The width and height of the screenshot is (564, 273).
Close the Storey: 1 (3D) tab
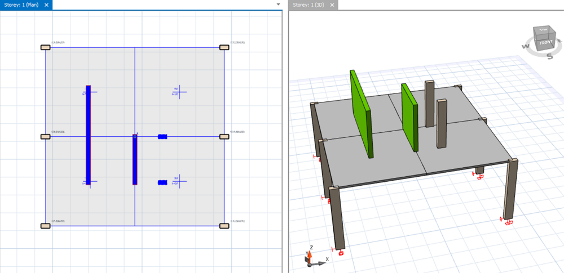click(332, 5)
